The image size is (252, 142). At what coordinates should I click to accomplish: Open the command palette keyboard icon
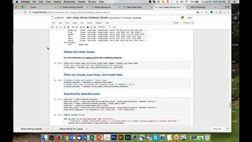(x=114, y=27)
